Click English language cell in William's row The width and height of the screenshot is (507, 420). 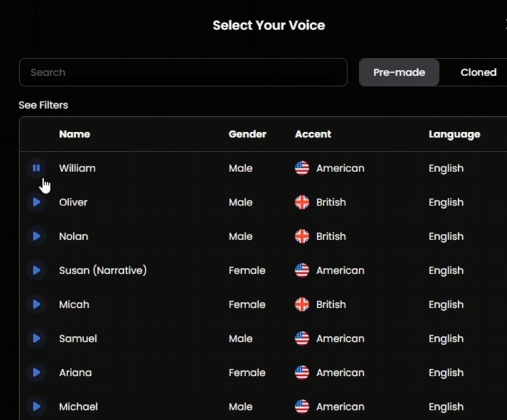(x=447, y=169)
